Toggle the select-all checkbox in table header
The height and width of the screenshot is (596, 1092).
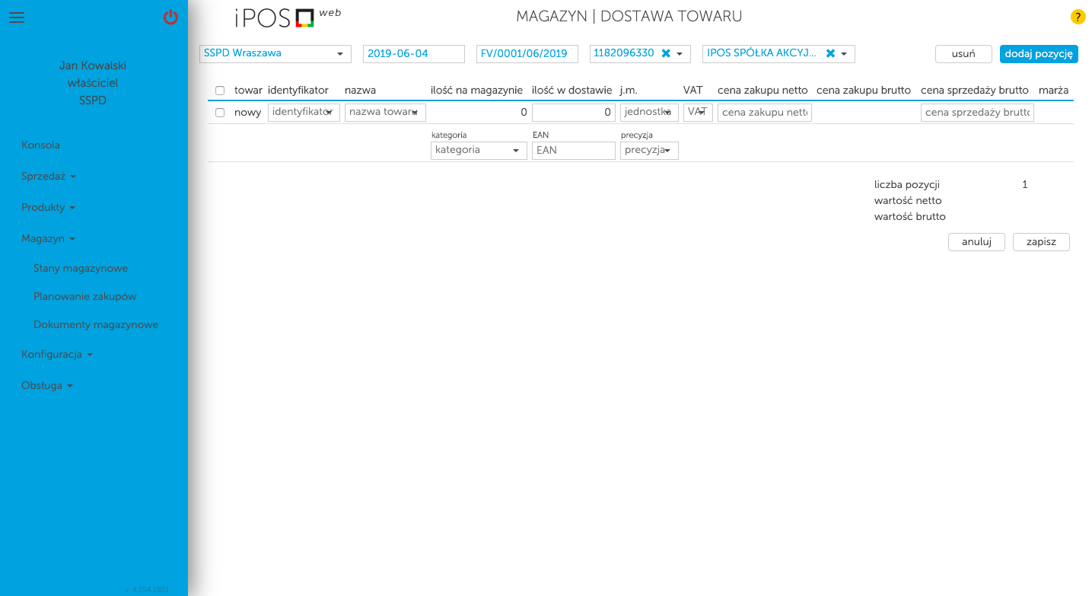pos(220,90)
